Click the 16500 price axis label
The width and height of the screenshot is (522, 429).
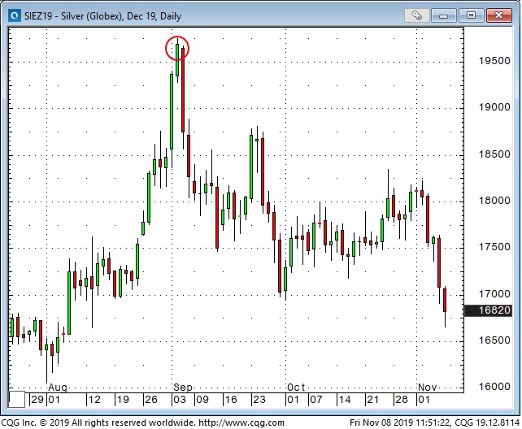(494, 340)
